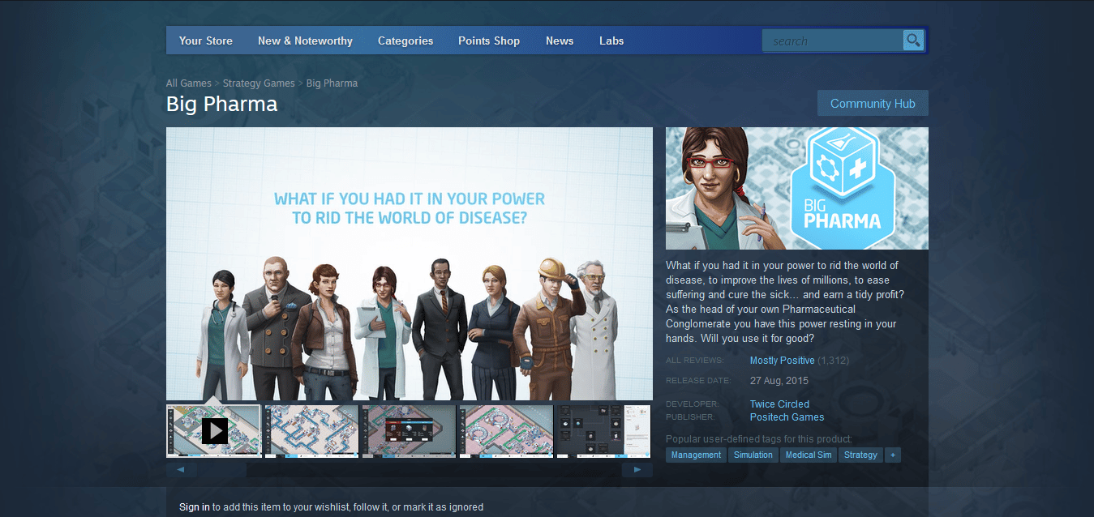Go to Points Shop
The width and height of the screenshot is (1094, 517).
pyautogui.click(x=489, y=41)
